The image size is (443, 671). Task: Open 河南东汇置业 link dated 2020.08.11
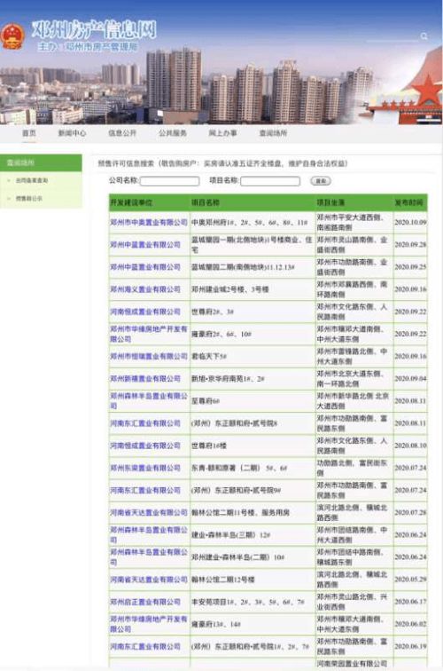pos(145,423)
